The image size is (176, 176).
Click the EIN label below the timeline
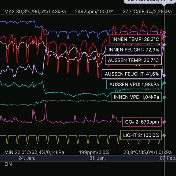(8, 164)
